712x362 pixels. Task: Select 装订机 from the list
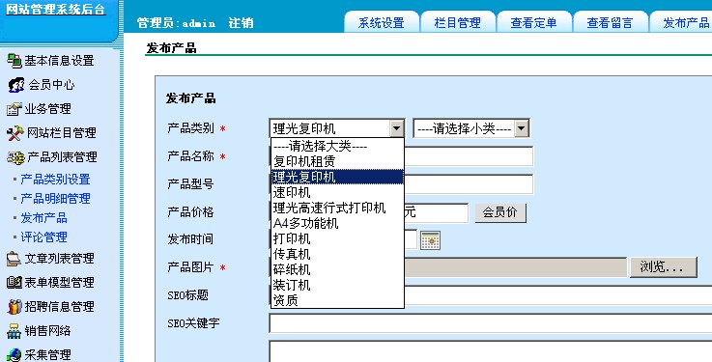337,285
